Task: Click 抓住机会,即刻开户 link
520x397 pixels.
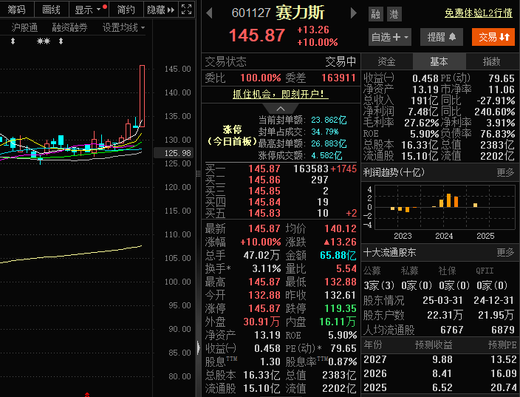Action: 280,95
